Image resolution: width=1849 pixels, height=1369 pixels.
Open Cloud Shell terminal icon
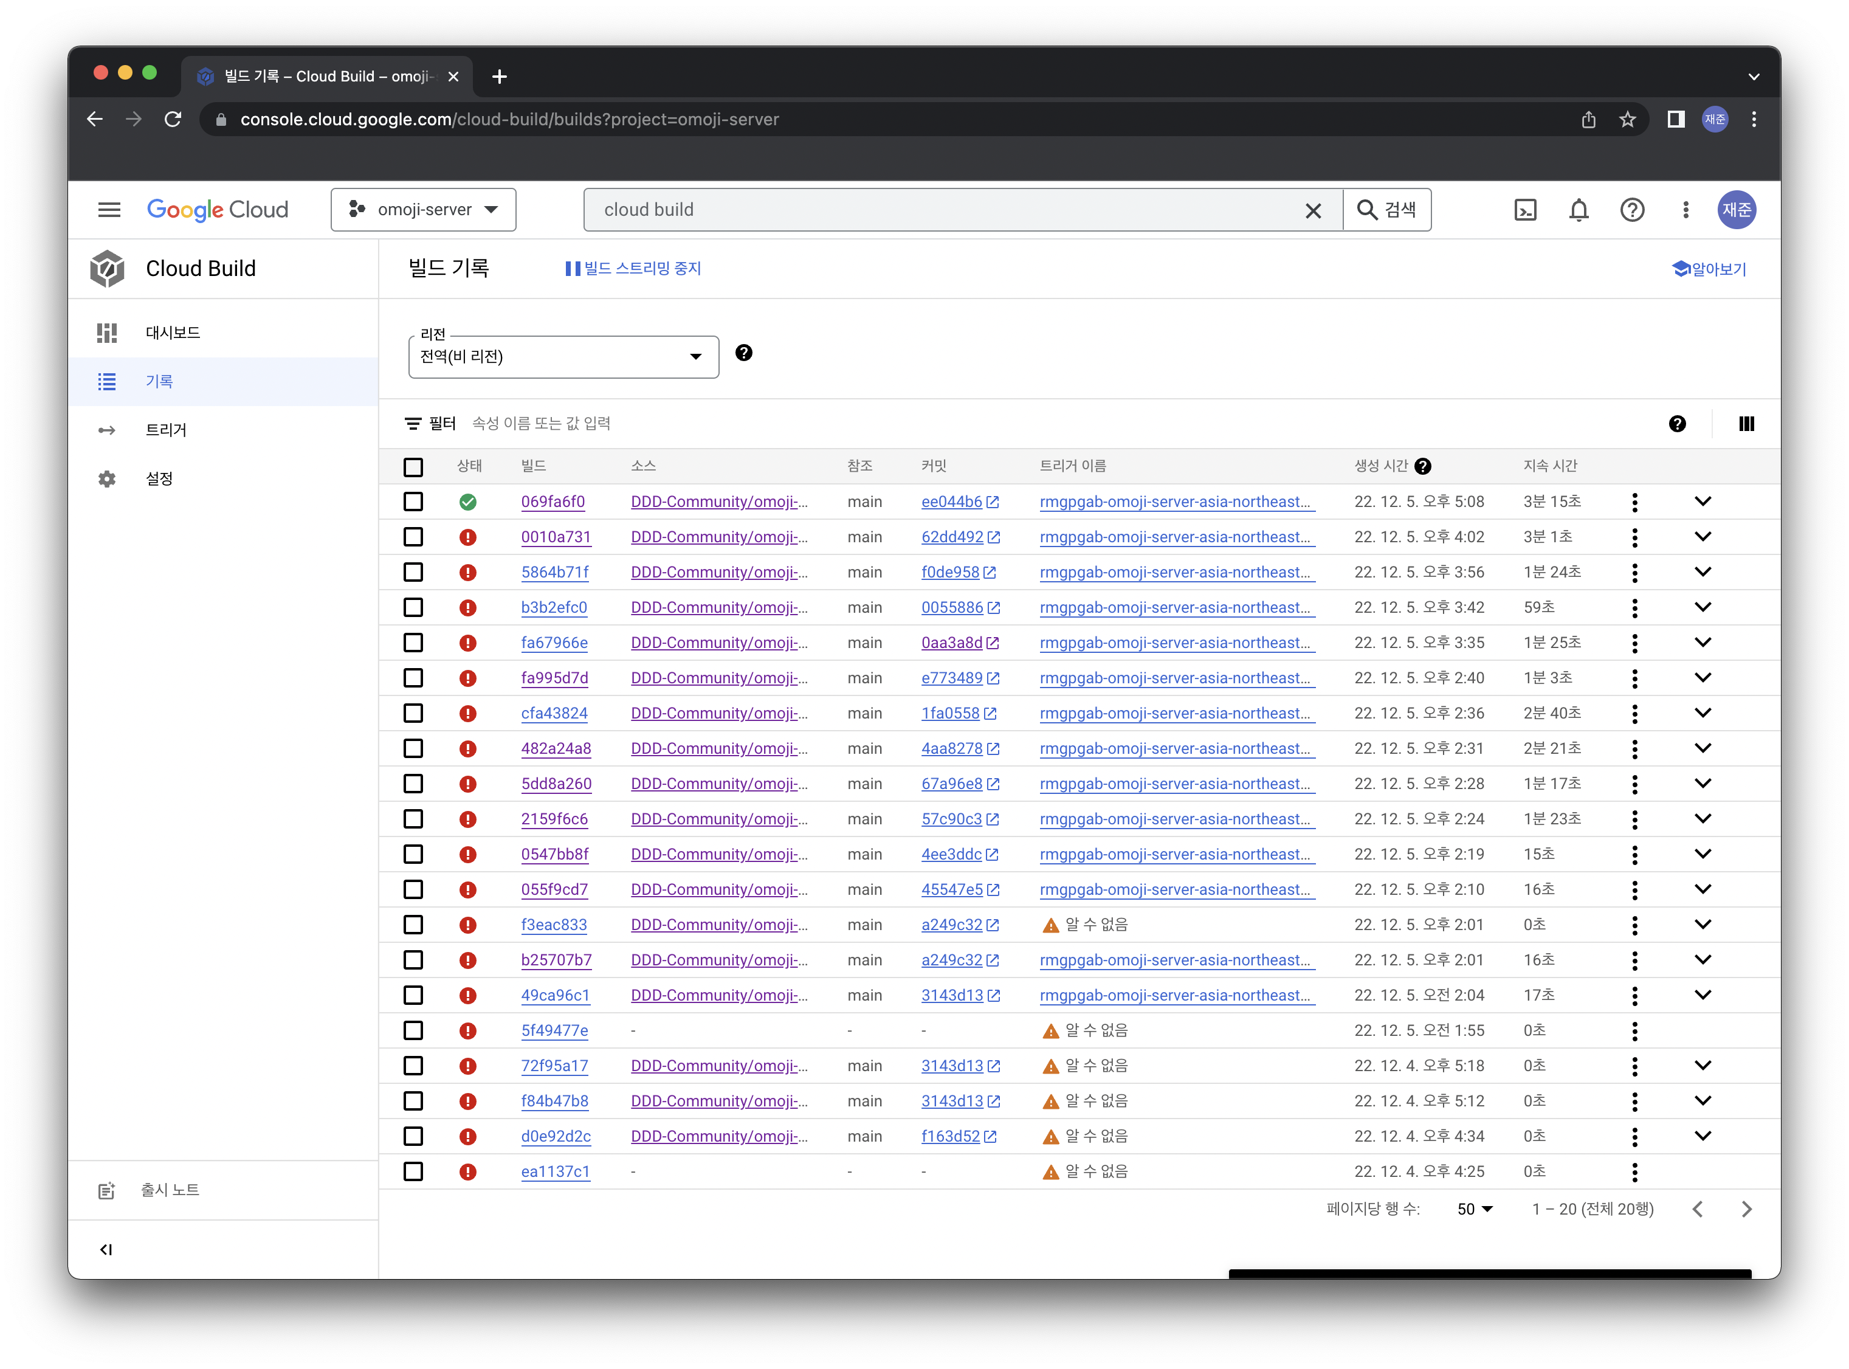point(1525,210)
